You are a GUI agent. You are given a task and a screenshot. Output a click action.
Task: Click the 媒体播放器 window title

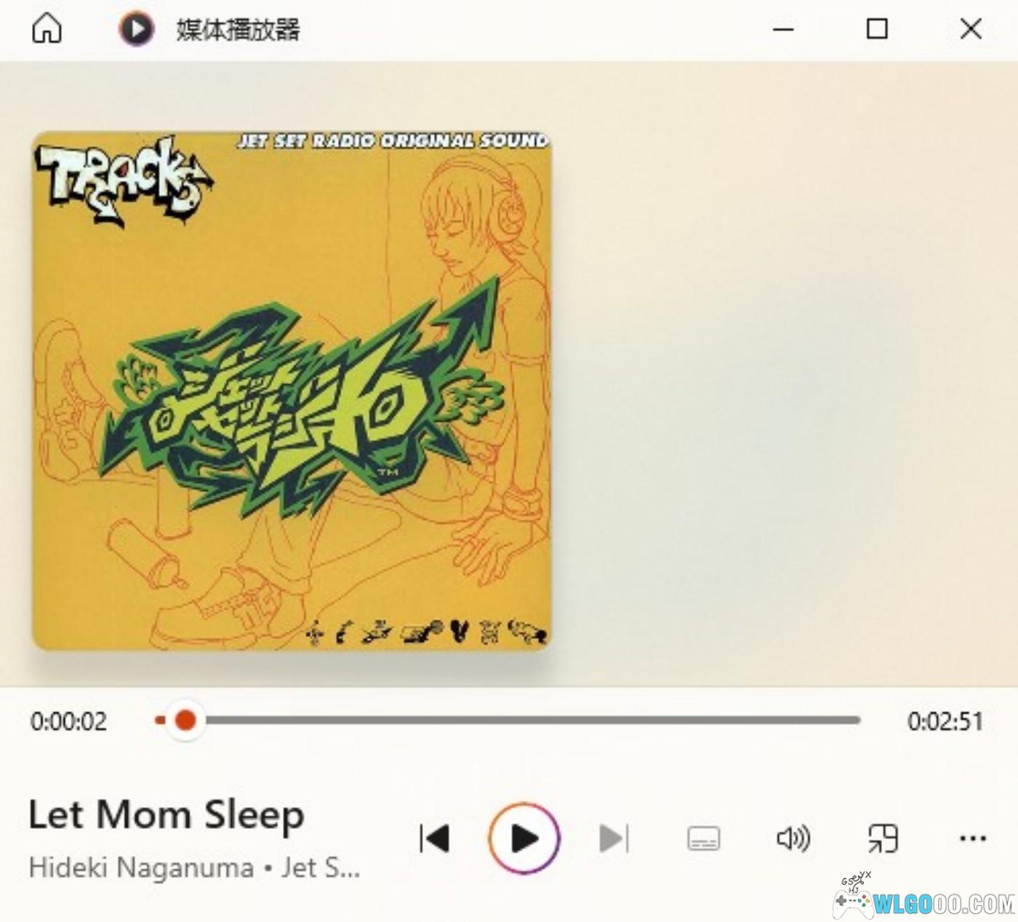click(x=238, y=30)
